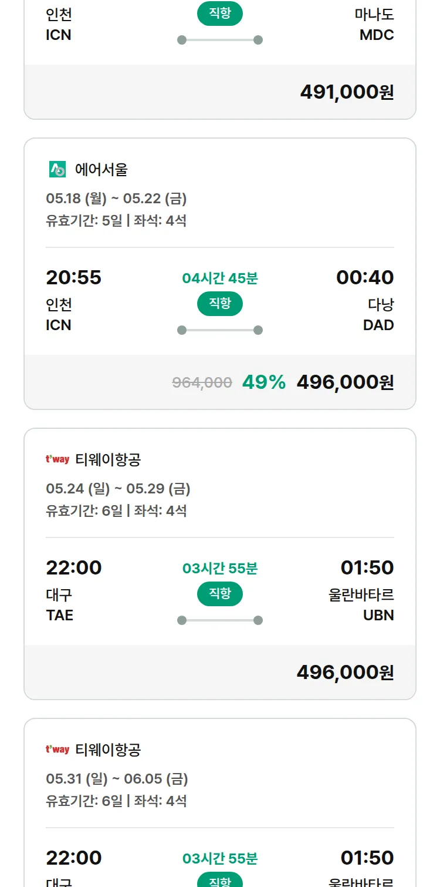Open the 에어서울 flight card title
440x887 pixels.
pos(101,170)
